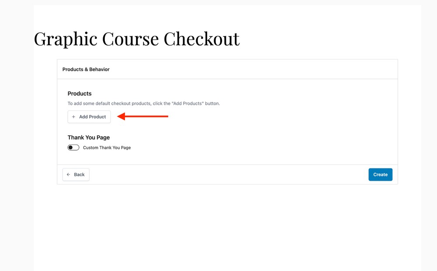
Task: Click the Graphic Course Checkout page title
Action: coord(136,39)
